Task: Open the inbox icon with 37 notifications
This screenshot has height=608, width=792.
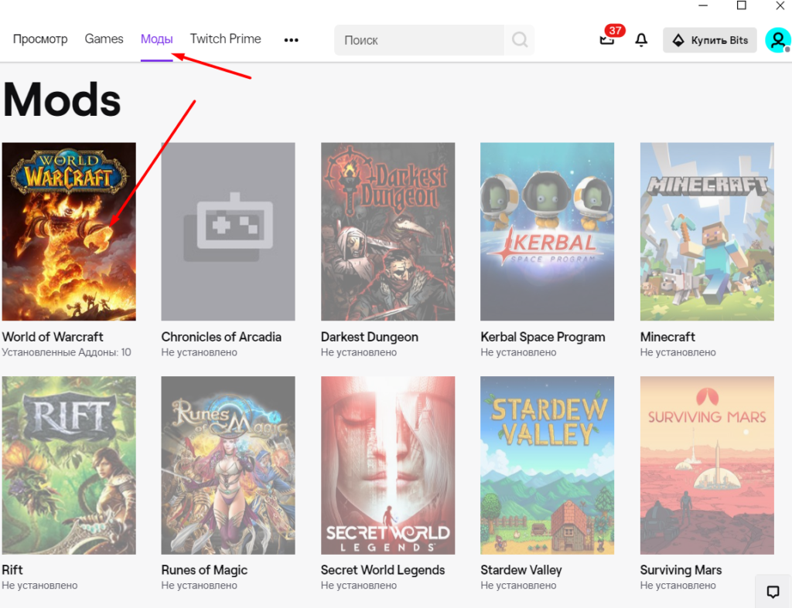Action: point(607,40)
